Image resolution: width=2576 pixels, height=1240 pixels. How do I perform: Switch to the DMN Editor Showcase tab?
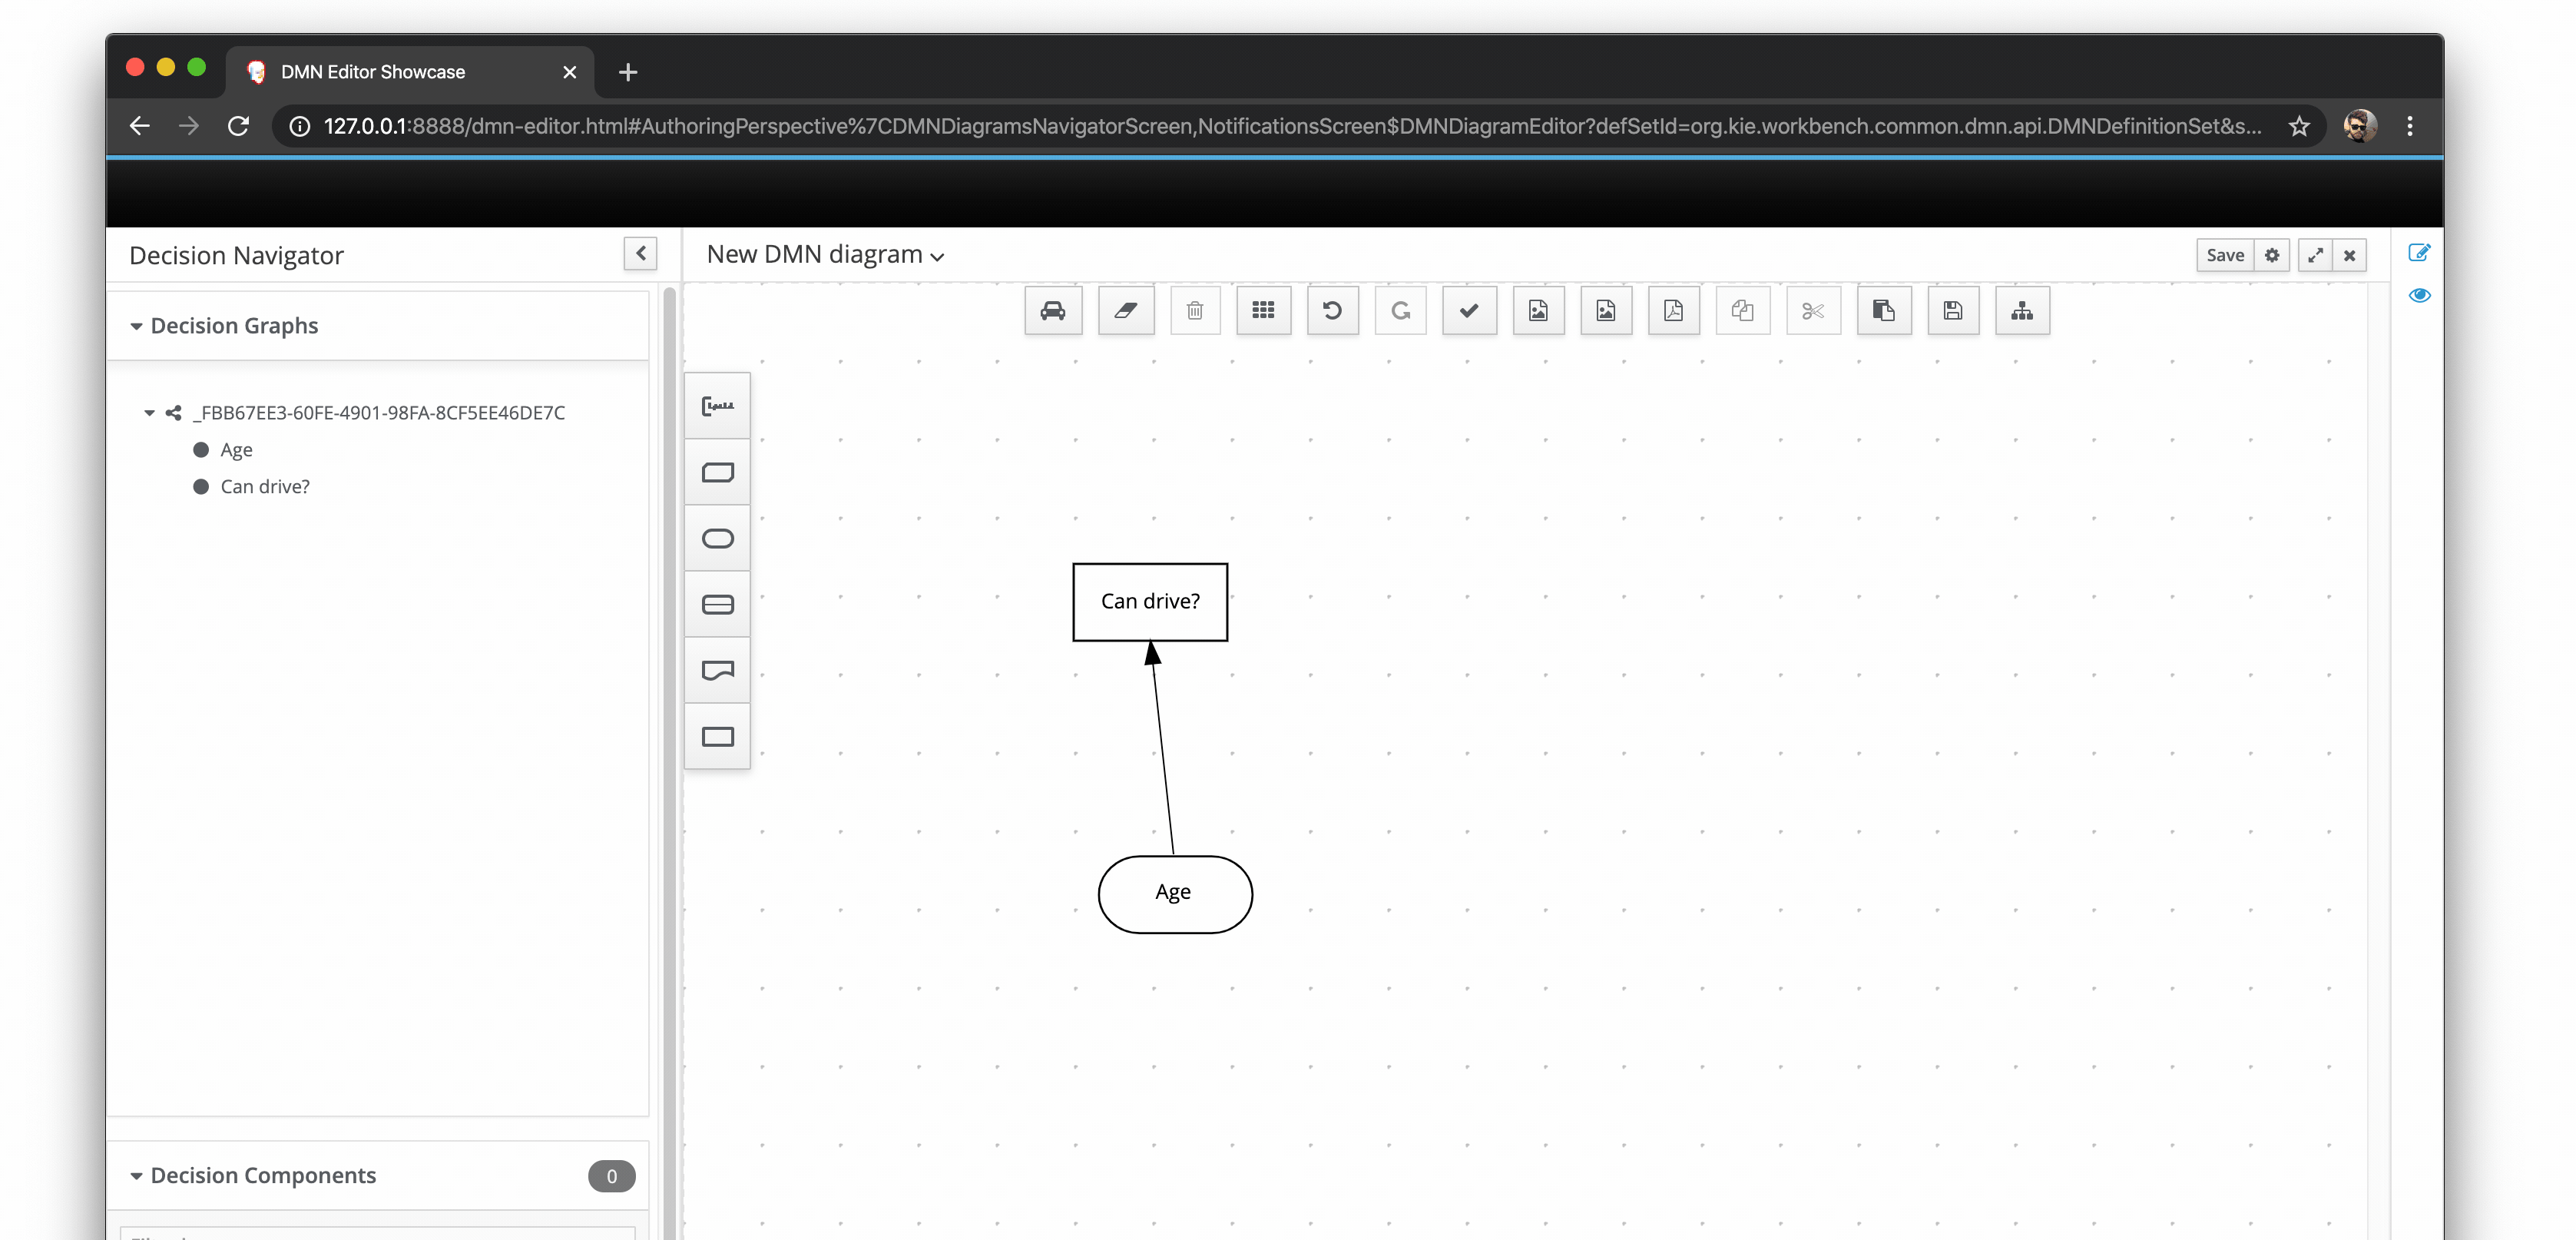pyautogui.click(x=373, y=72)
